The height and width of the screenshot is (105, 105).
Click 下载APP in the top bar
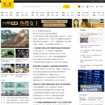pos(93,1)
